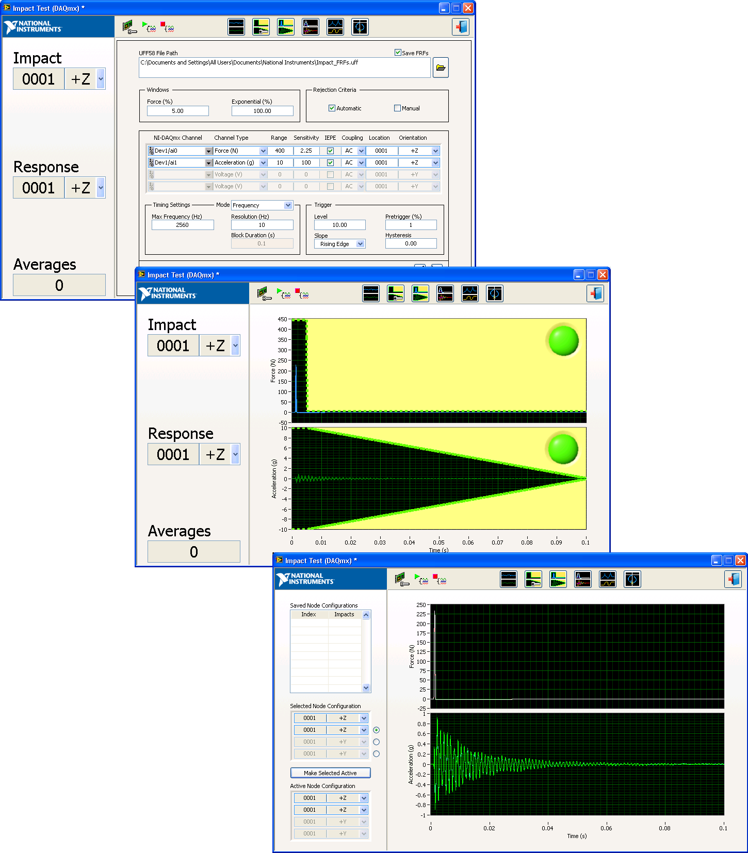Open Nyquist circle view icon in settings window

[360, 27]
